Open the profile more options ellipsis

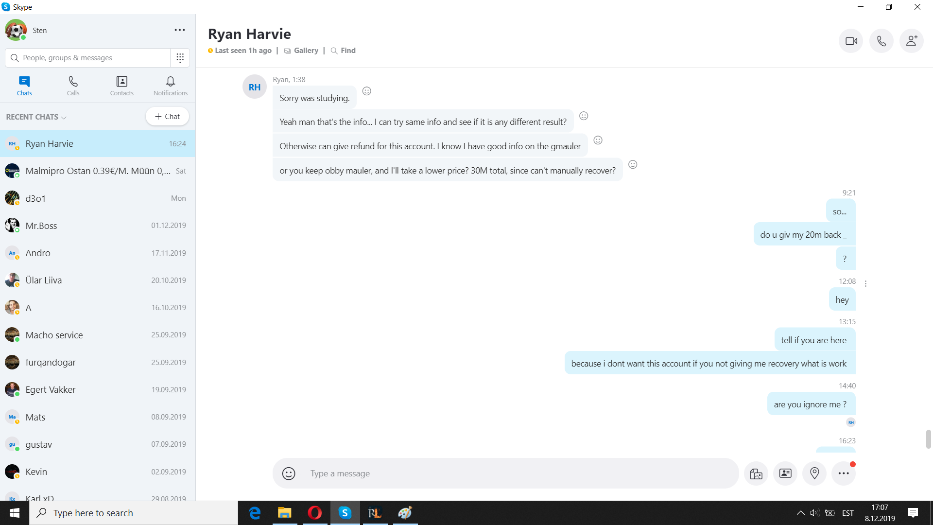pos(180,30)
